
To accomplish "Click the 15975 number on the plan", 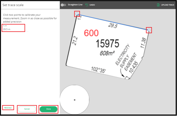I will (x=107, y=43).
